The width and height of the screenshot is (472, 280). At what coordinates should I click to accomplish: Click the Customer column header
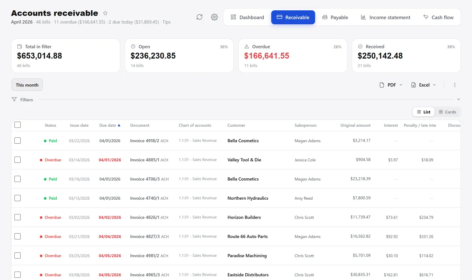236,125
